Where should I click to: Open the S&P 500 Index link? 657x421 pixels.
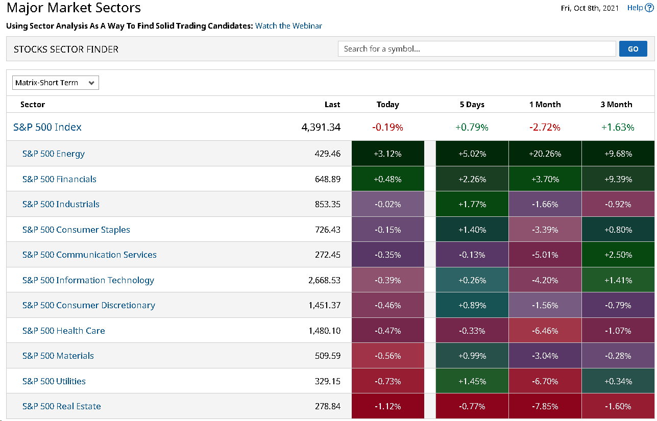click(x=47, y=127)
